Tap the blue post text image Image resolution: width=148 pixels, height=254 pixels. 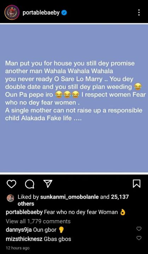click(74, 98)
